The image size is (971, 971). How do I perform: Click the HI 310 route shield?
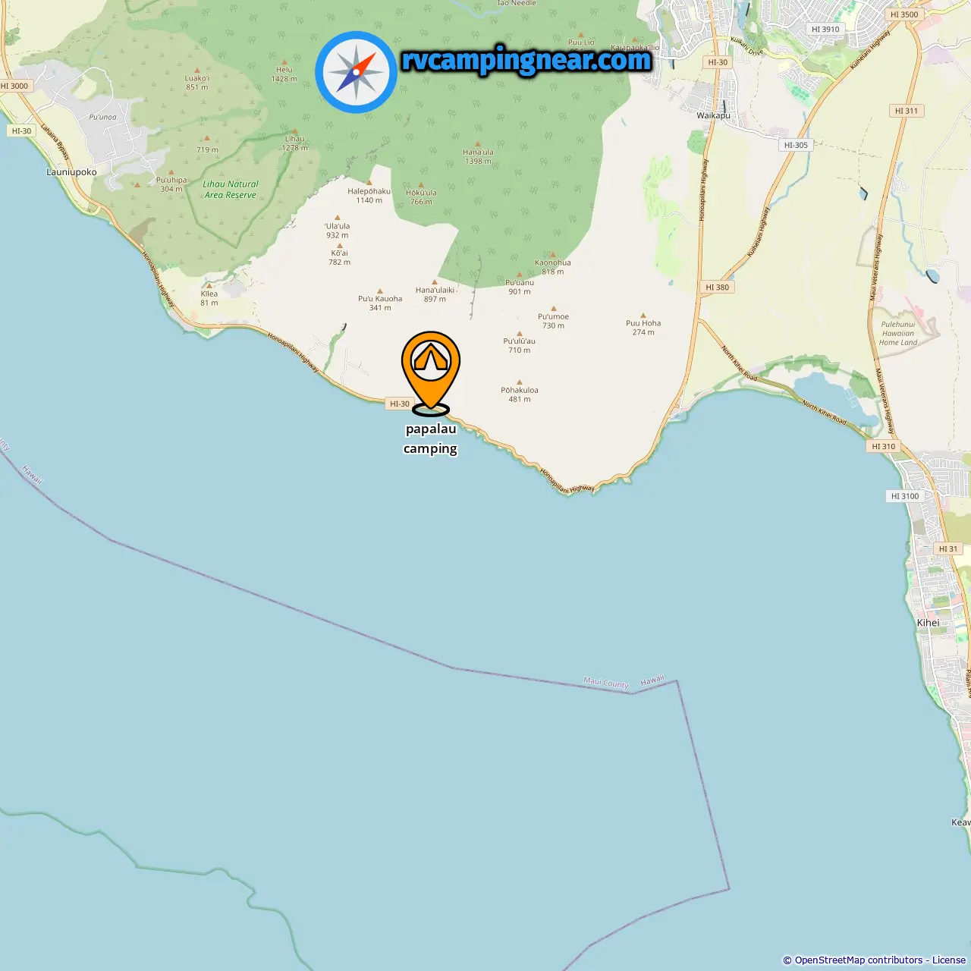[x=884, y=446]
